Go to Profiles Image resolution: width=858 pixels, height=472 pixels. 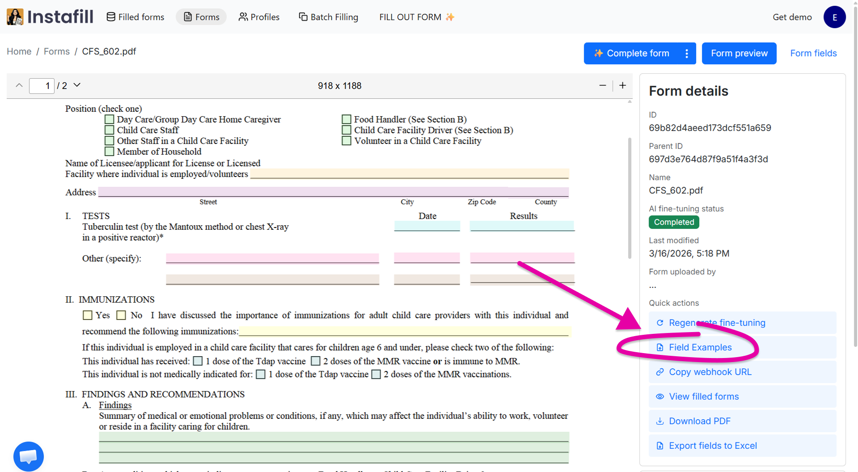click(x=259, y=17)
